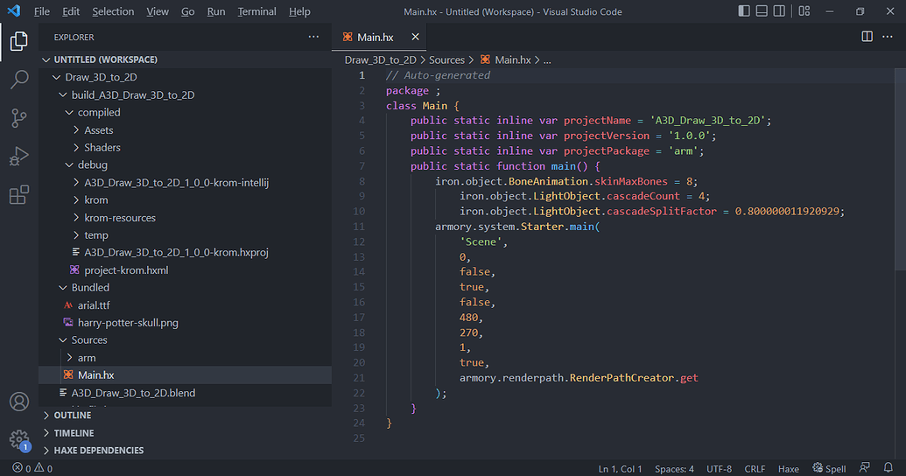Click Sources in the breadcrumb
Screen dimensions: 906x476
[446, 59]
